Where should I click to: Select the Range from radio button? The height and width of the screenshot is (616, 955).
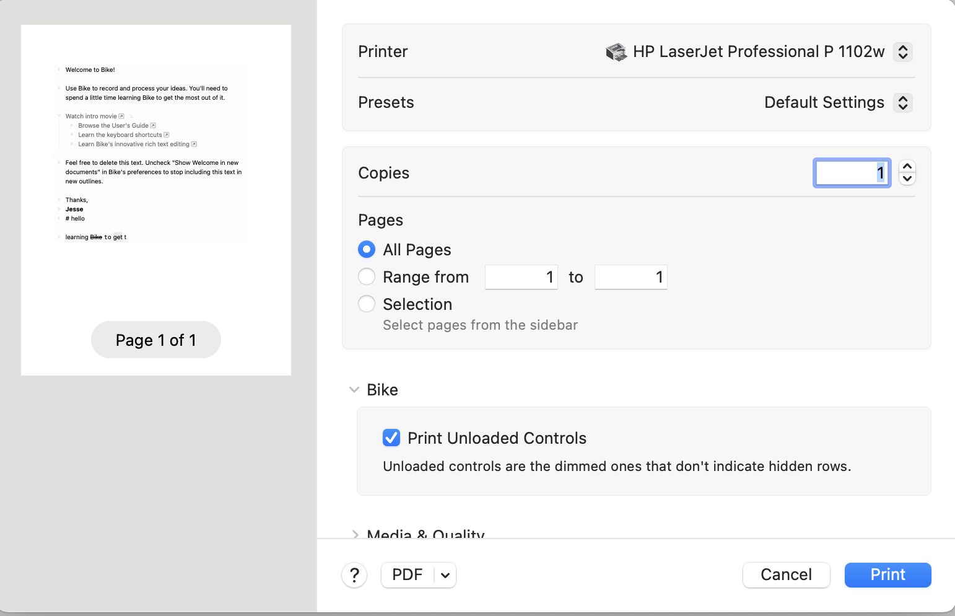(x=367, y=276)
